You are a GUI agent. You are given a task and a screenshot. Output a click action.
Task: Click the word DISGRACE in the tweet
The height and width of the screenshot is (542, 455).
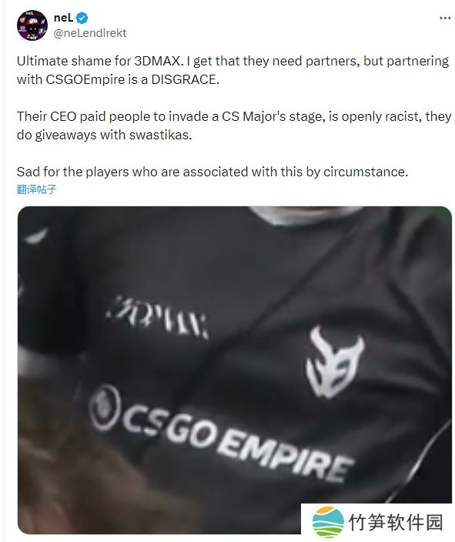tap(185, 79)
